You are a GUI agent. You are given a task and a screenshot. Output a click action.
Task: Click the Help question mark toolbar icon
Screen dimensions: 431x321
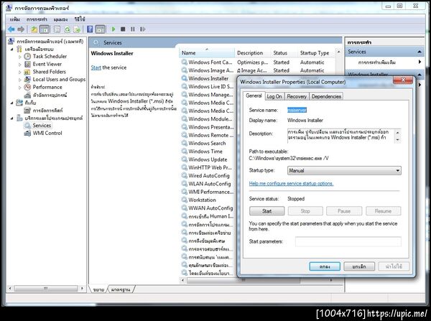(90, 29)
